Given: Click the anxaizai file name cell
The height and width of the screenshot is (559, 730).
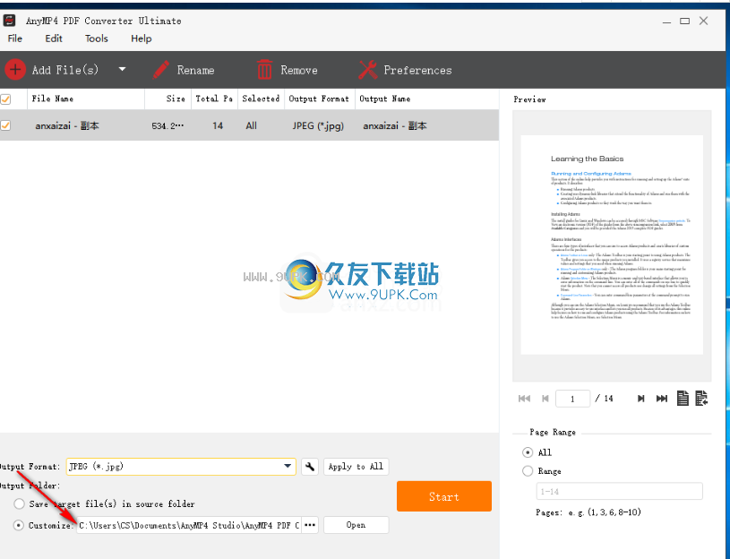Looking at the screenshot, I should pyautogui.click(x=67, y=125).
